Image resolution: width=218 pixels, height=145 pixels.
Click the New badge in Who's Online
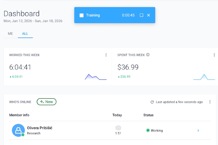pos(46,102)
